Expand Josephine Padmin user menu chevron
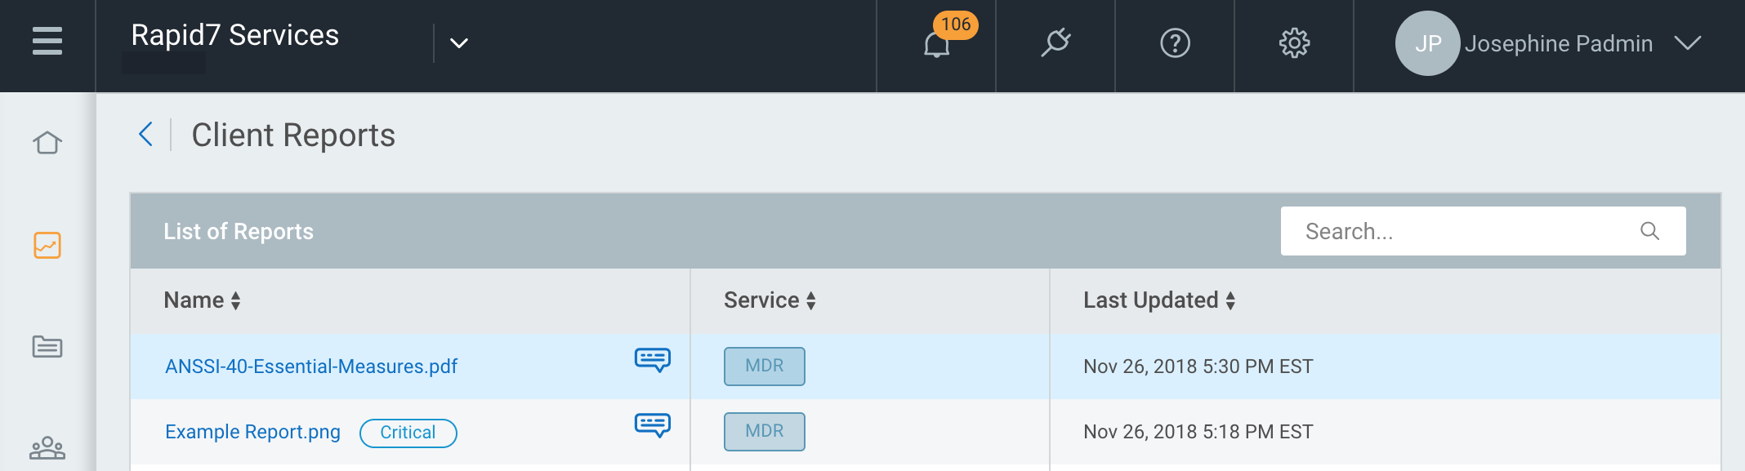The width and height of the screenshot is (1745, 471). (1688, 43)
